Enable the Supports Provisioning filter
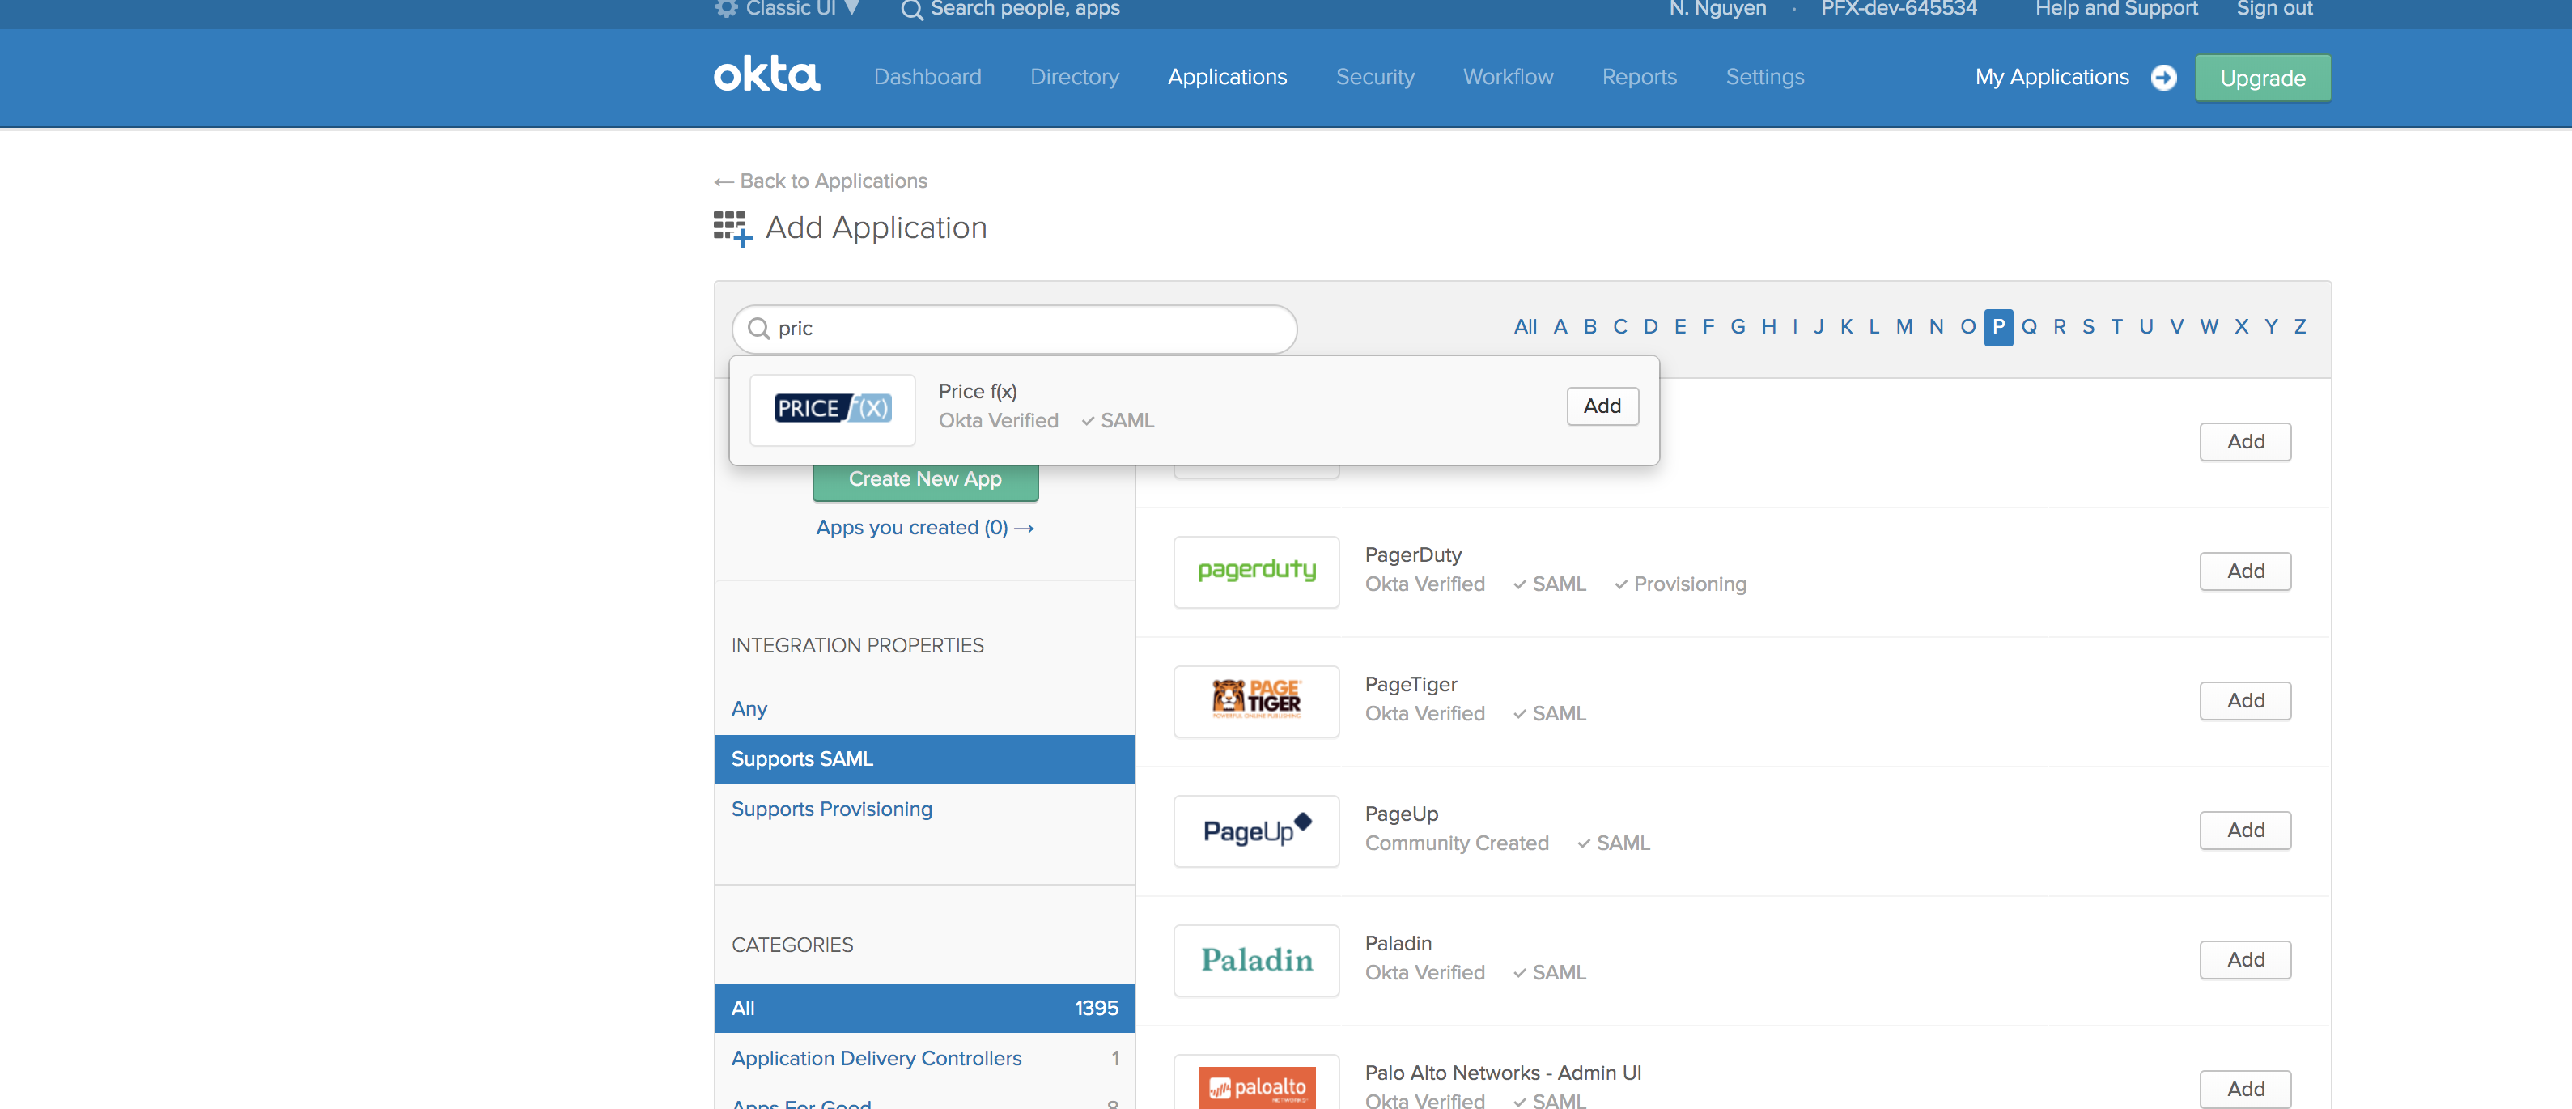The width and height of the screenshot is (2572, 1109). [x=832, y=808]
